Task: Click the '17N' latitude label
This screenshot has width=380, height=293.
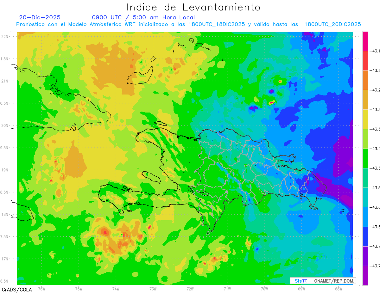Action: click(5, 259)
